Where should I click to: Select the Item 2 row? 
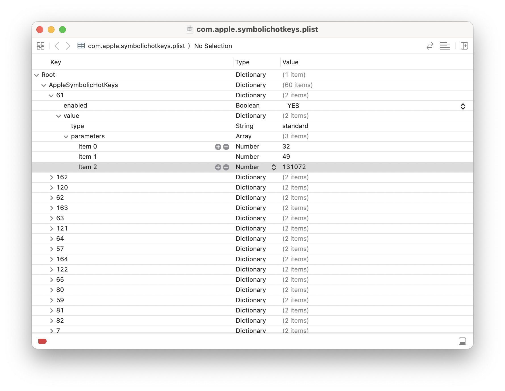[252, 167]
